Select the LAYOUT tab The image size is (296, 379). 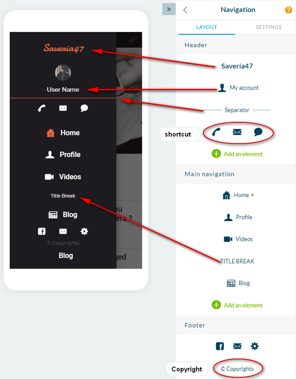(206, 27)
